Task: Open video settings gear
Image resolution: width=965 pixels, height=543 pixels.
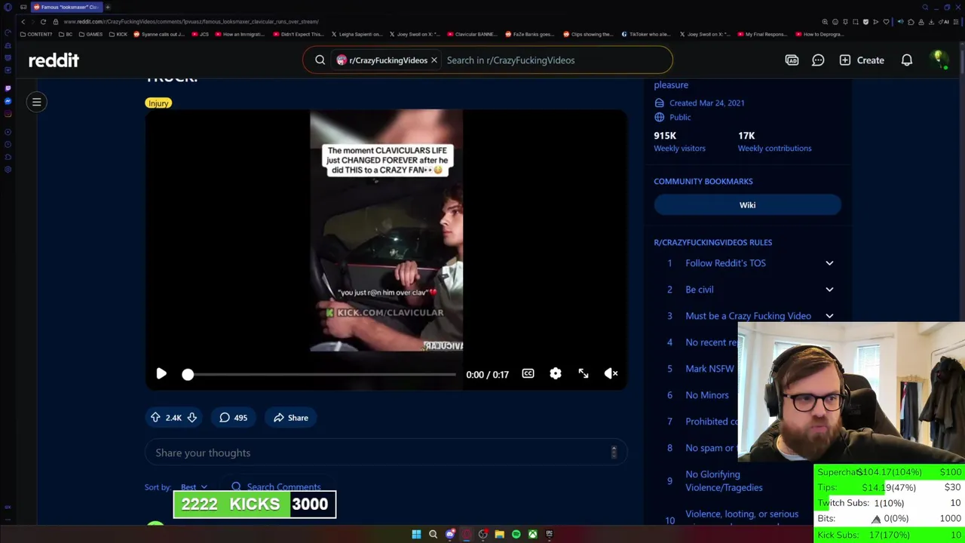Action: pos(556,374)
